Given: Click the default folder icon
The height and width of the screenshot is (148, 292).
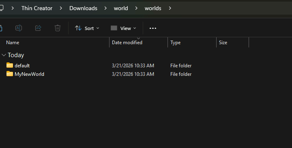Looking at the screenshot, I should [x=10, y=65].
